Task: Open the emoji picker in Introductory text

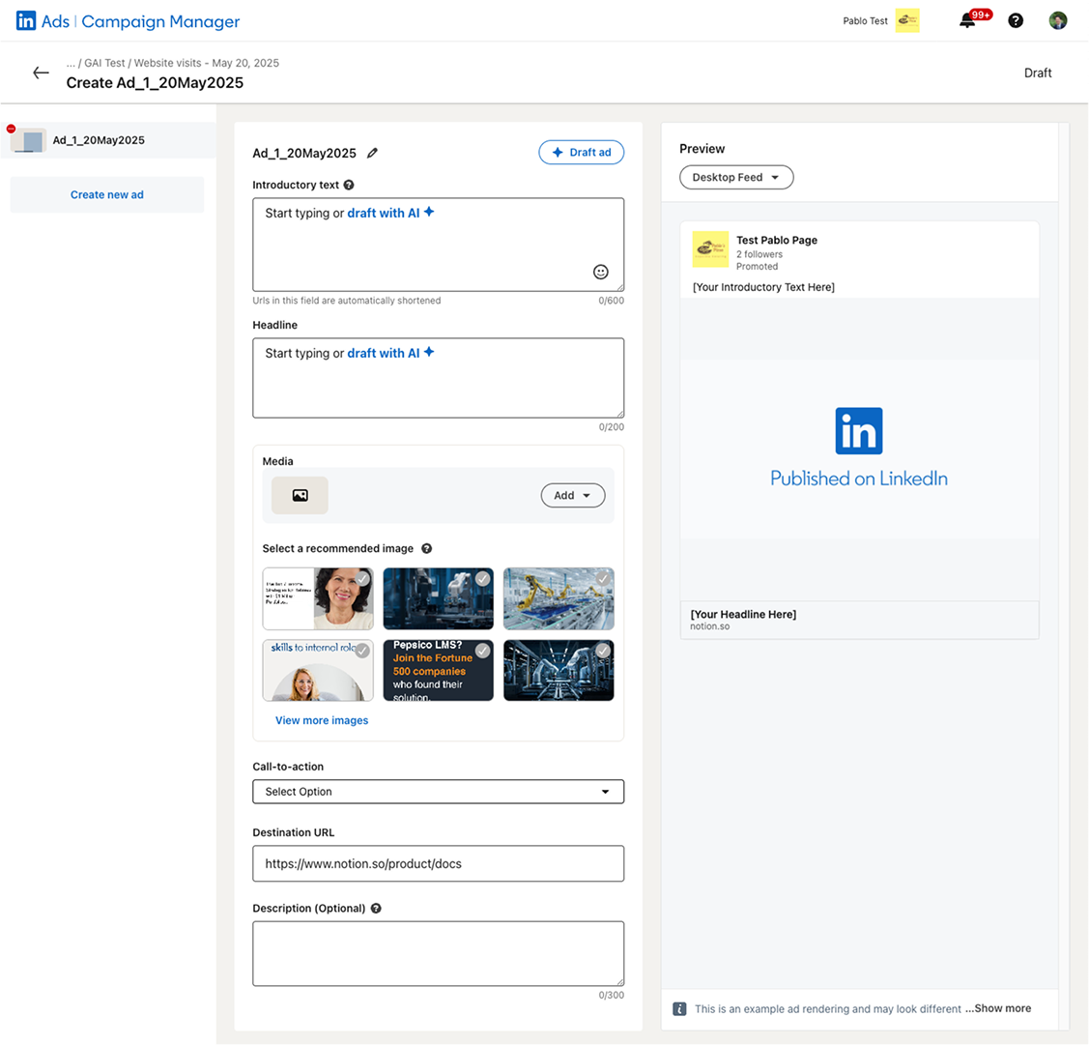Action: (601, 272)
